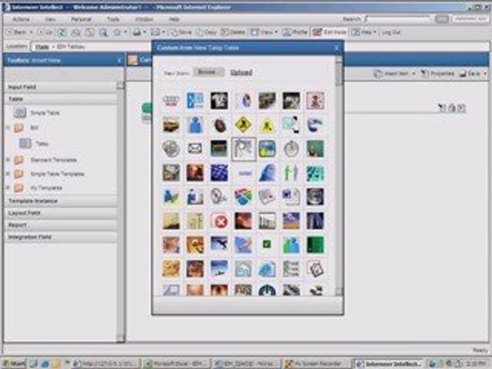Select the grey power button icon
The height and width of the screenshot is (369, 492).
coord(291,149)
